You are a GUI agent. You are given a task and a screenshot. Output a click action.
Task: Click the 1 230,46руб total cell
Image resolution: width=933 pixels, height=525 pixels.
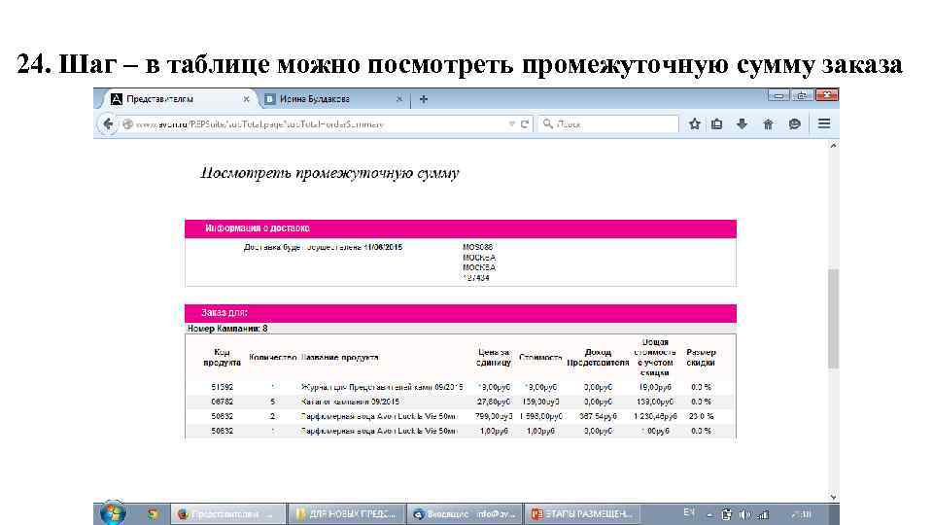pos(654,416)
